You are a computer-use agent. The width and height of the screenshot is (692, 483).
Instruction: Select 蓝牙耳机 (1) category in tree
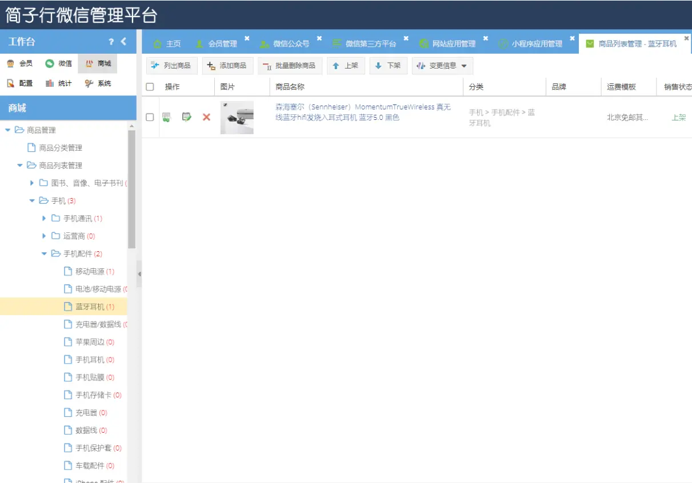95,307
